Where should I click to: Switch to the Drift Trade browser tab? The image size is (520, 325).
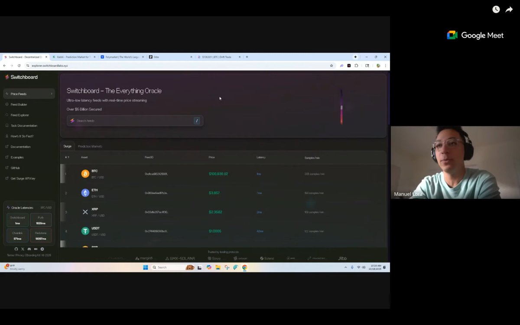pos(219,57)
